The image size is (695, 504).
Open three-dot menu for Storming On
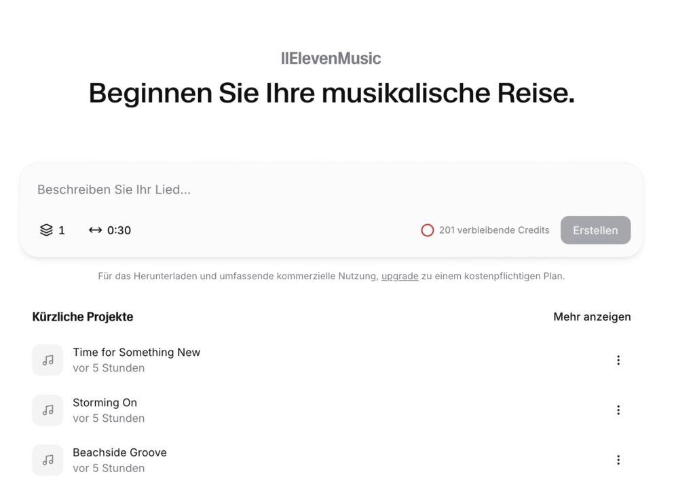point(618,410)
